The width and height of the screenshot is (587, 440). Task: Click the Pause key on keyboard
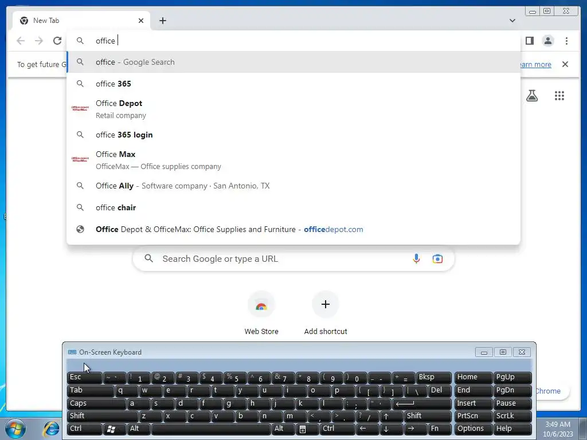point(512,404)
